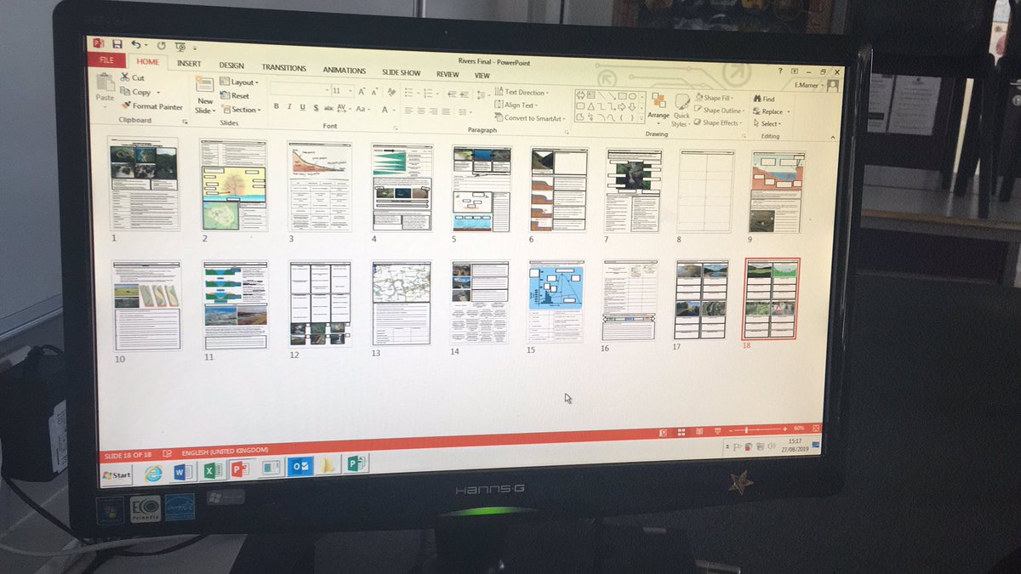Start slideshow from beginning via quick access icon

pyautogui.click(x=180, y=46)
